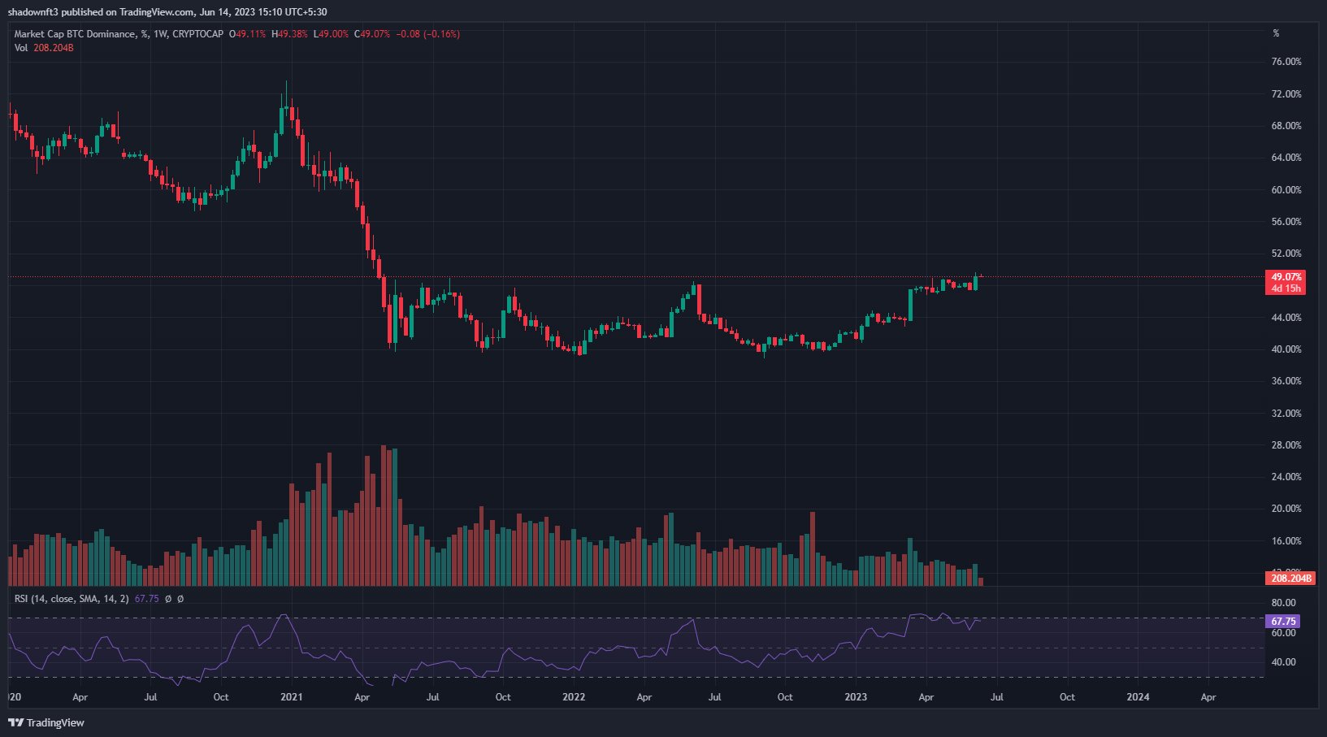
Task: Select the RSI (14, close, SMA, 14, 2) legend
Action: 72,599
